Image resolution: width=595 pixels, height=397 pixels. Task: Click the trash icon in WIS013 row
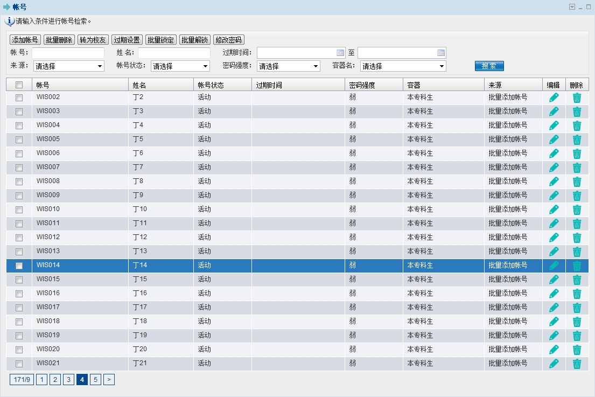click(x=577, y=252)
